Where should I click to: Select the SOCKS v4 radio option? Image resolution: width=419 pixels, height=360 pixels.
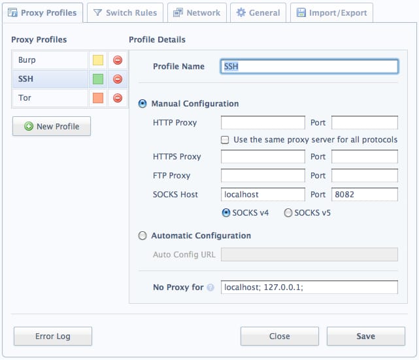(x=226, y=213)
